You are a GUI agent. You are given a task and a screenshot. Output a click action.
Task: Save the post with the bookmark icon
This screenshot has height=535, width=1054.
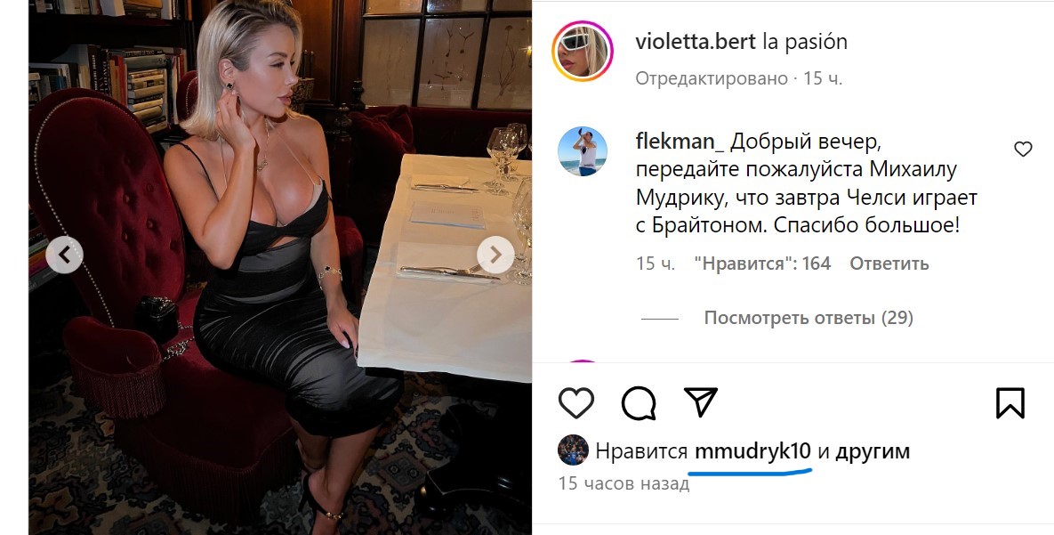pyautogui.click(x=1010, y=403)
